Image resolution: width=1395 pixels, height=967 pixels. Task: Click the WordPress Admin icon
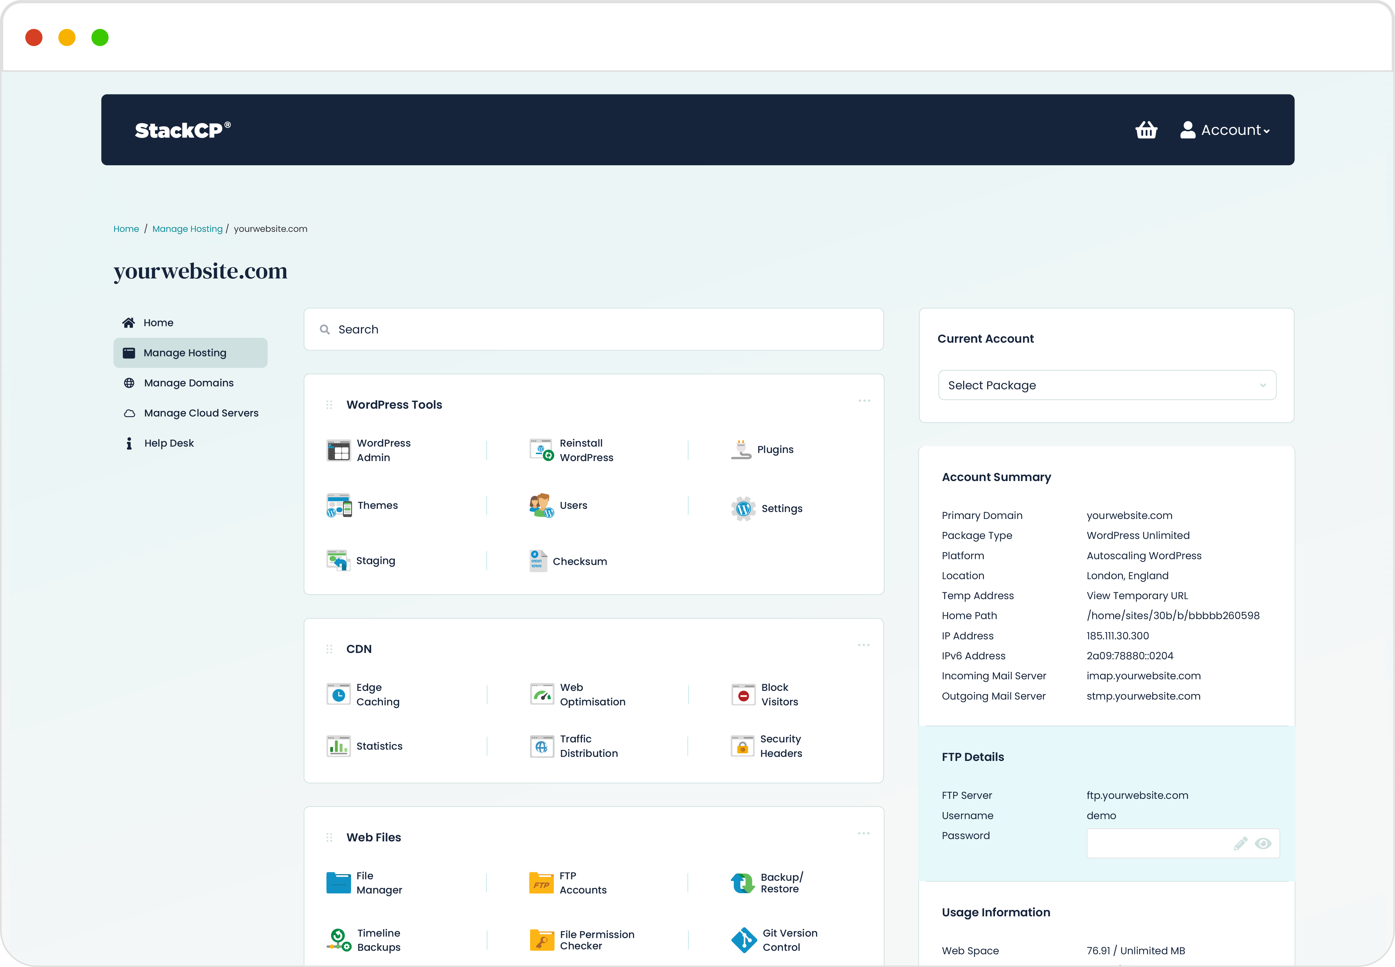338,450
